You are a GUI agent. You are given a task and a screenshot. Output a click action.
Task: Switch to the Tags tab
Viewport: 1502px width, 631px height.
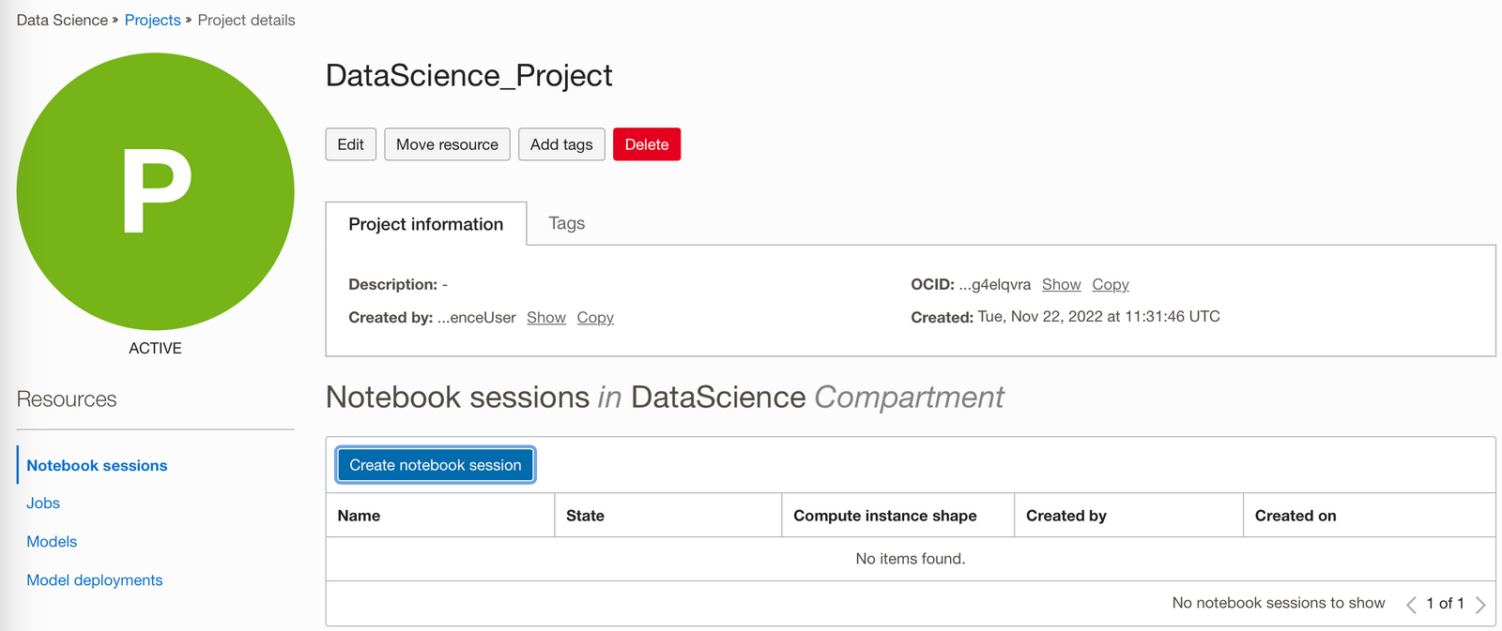point(566,223)
